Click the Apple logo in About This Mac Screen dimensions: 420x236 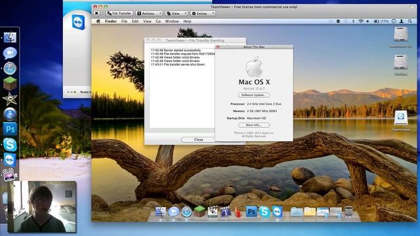(254, 67)
